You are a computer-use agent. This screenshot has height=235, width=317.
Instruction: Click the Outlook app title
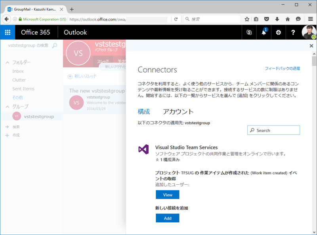pos(75,32)
